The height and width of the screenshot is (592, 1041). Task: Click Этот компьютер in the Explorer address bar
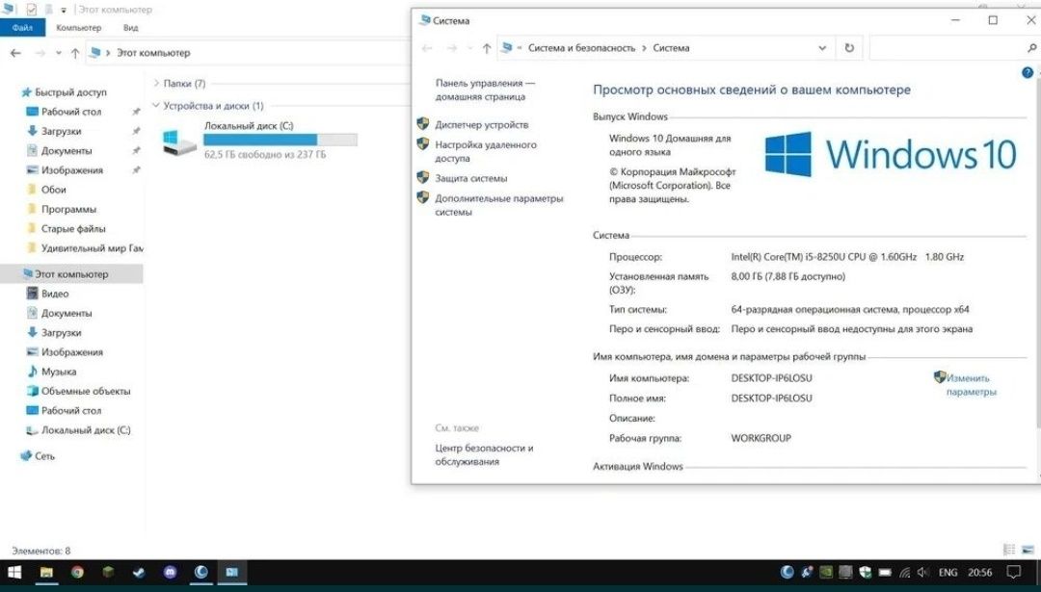point(153,52)
